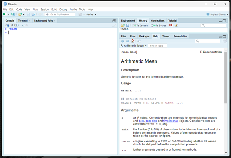Open the View menu
The image size is (231, 158).
click(27, 9)
